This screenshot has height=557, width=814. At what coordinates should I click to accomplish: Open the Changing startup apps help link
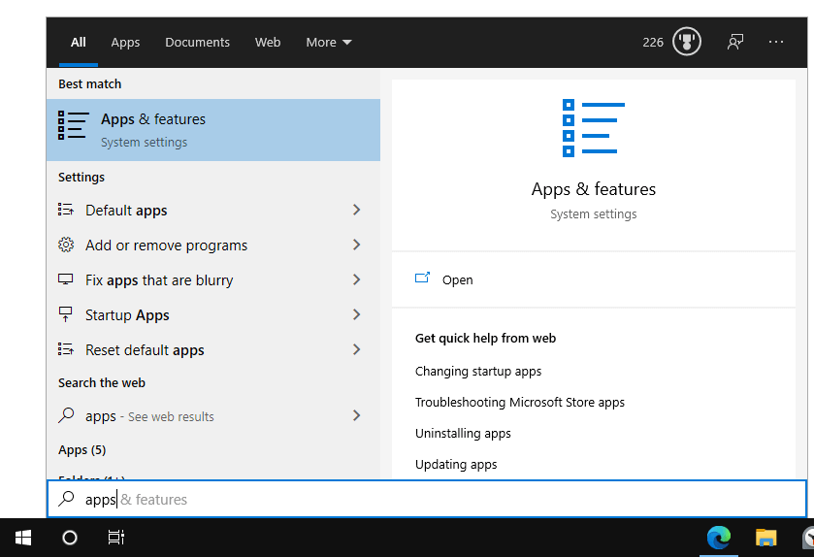pos(478,371)
